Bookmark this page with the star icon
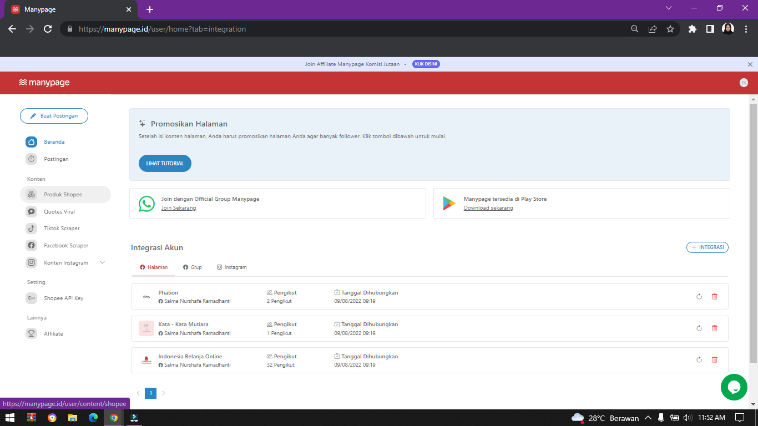The height and width of the screenshot is (426, 758). (670, 29)
